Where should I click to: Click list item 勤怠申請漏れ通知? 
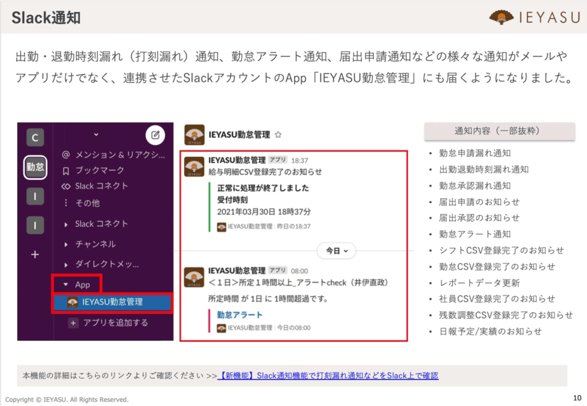coord(475,153)
